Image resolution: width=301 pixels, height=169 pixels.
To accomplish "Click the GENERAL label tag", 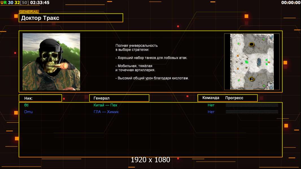I will (x=29, y=12).
